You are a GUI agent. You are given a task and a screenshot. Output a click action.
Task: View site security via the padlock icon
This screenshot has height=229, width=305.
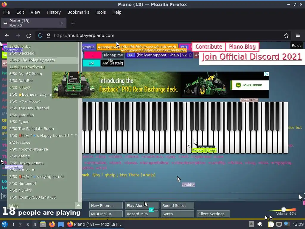(x=49, y=36)
